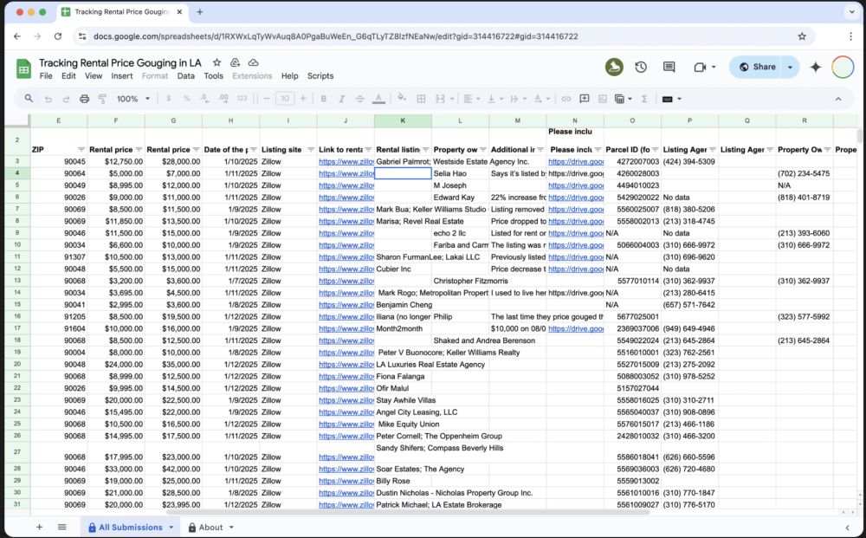Screen dimensions: 866x538
Task: Click the blue Share button
Action: click(x=757, y=67)
